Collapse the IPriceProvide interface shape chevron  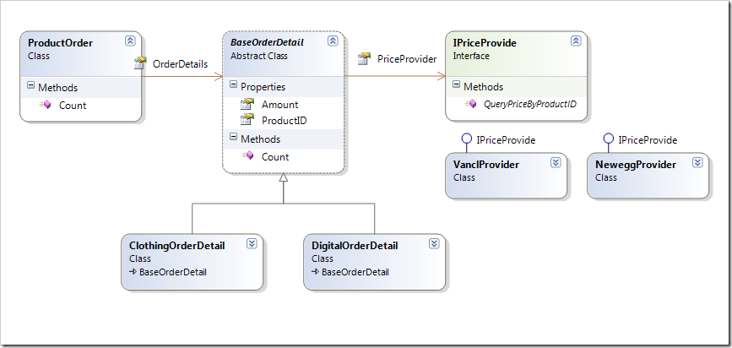tap(576, 41)
